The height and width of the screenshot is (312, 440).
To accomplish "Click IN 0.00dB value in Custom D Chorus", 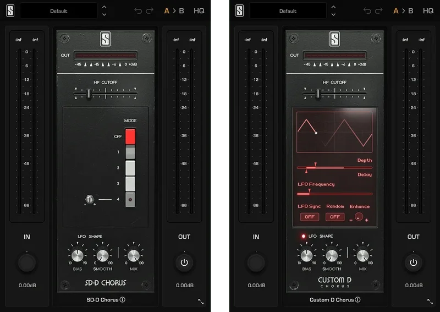I will (x=256, y=286).
